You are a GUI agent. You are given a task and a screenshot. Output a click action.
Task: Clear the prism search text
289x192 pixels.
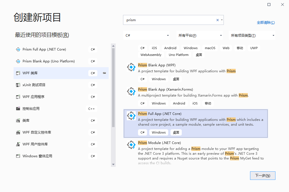point(218,20)
